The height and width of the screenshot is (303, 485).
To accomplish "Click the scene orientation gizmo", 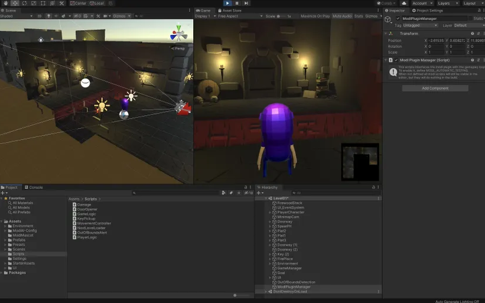I will coord(178,34).
